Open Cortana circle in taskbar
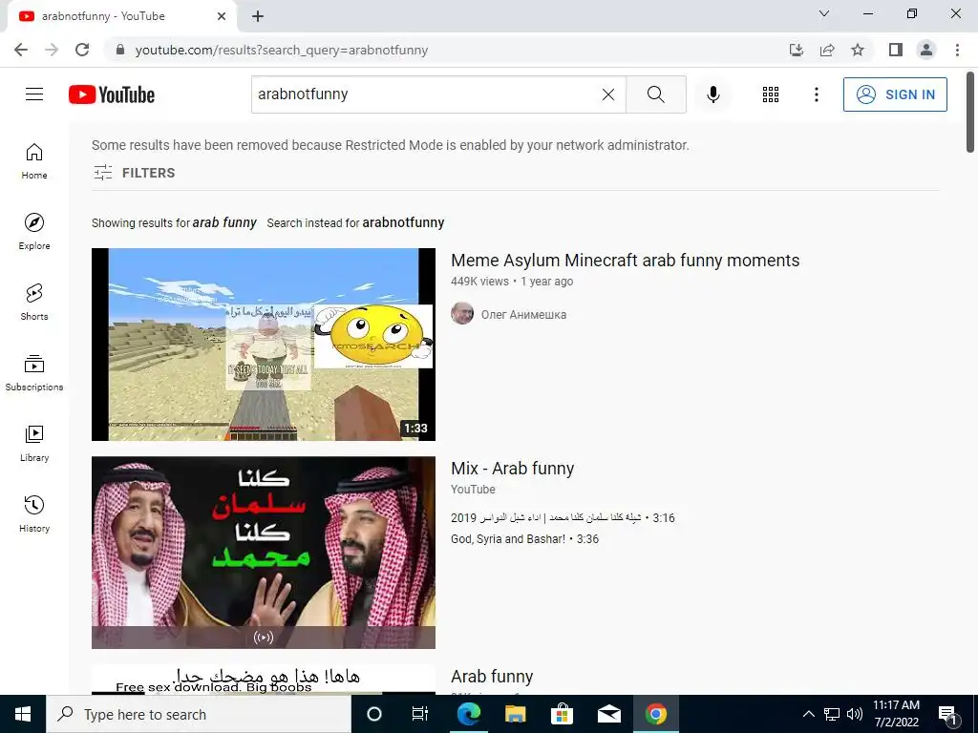 pos(374,714)
